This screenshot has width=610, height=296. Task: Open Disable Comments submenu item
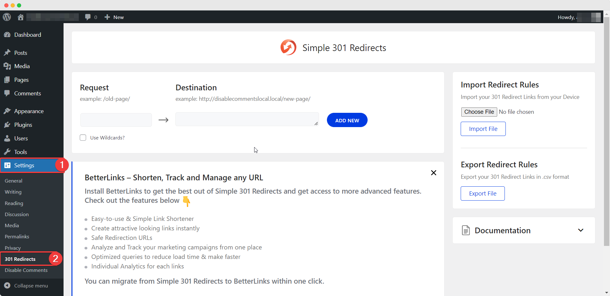pyautogui.click(x=26, y=270)
